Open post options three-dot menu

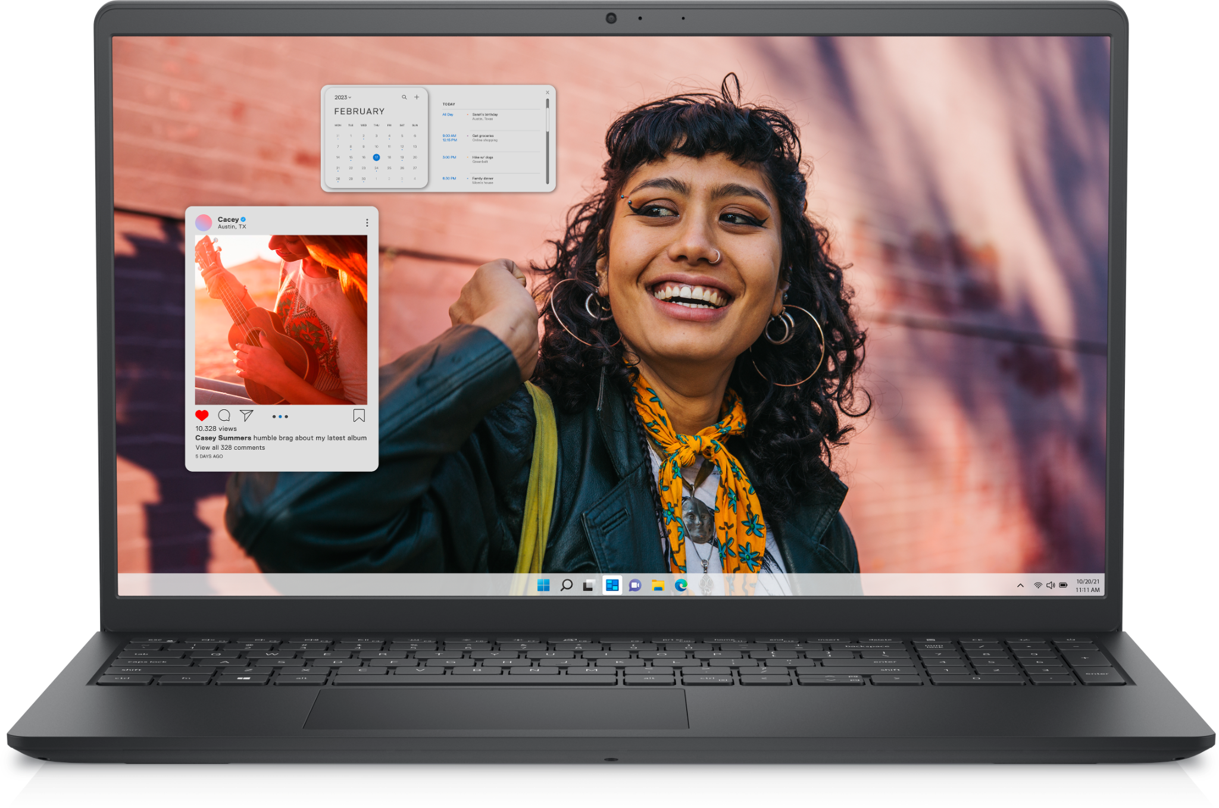pyautogui.click(x=367, y=223)
